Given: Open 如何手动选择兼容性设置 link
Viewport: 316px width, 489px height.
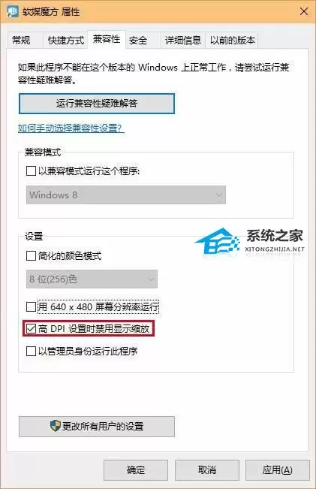Looking at the screenshot, I should pyautogui.click(x=71, y=128).
